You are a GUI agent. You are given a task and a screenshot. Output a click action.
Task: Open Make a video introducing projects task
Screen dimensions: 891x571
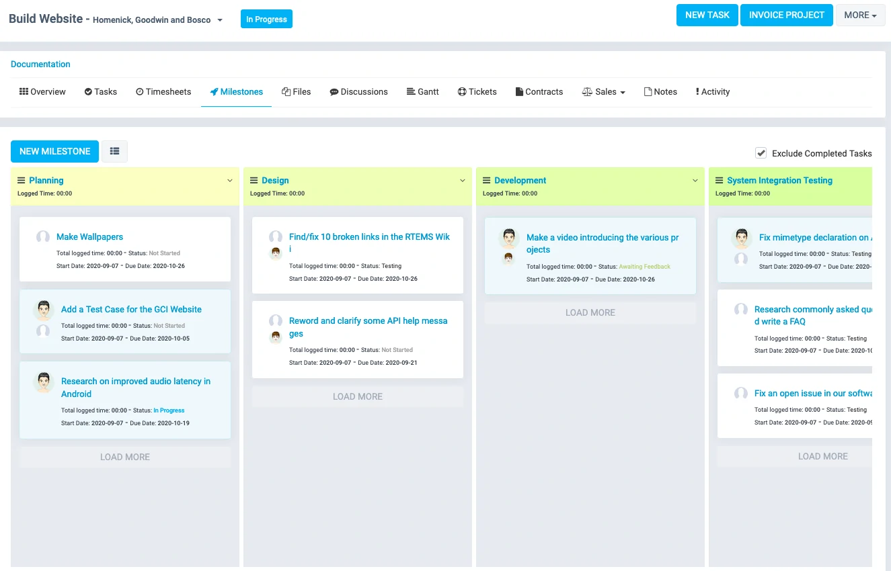pyautogui.click(x=603, y=243)
